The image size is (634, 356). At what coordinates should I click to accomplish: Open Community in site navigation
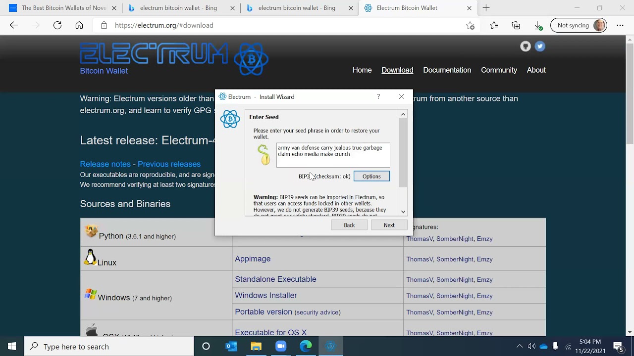499,70
